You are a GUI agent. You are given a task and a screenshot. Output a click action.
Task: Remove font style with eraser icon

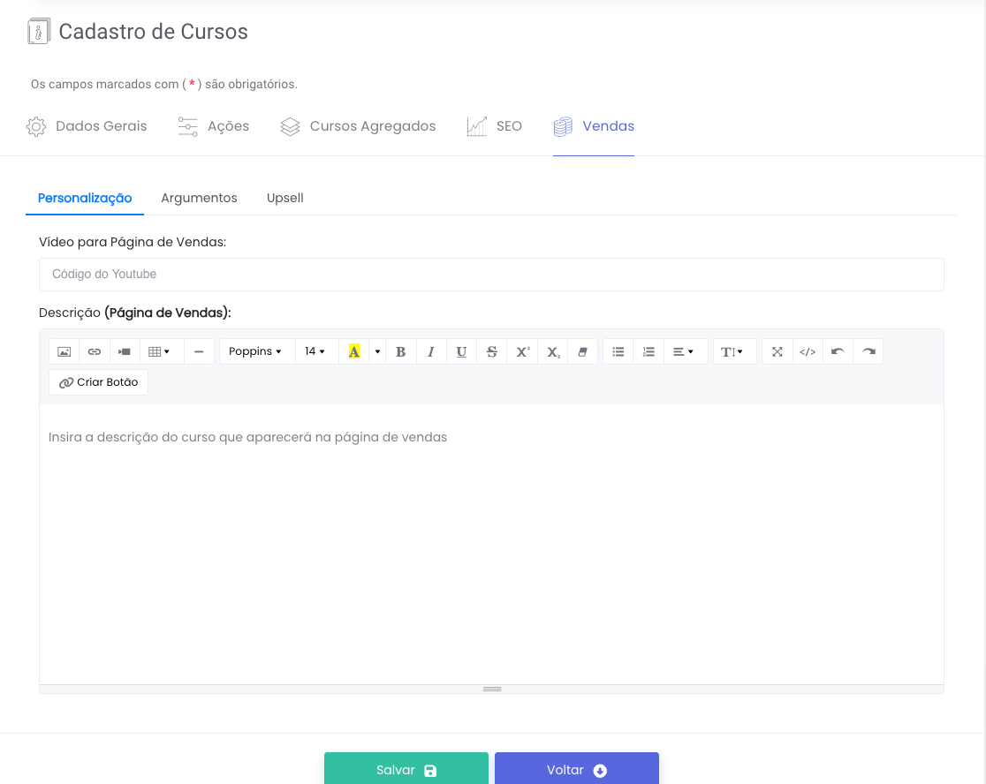coord(582,351)
